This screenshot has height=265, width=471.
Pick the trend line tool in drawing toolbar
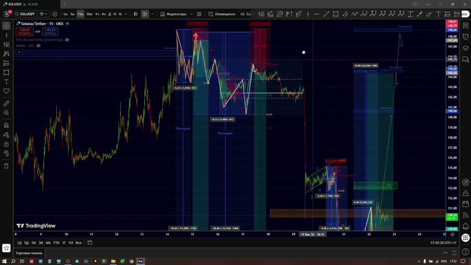point(326,14)
